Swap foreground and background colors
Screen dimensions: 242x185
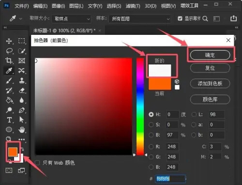[22, 149]
